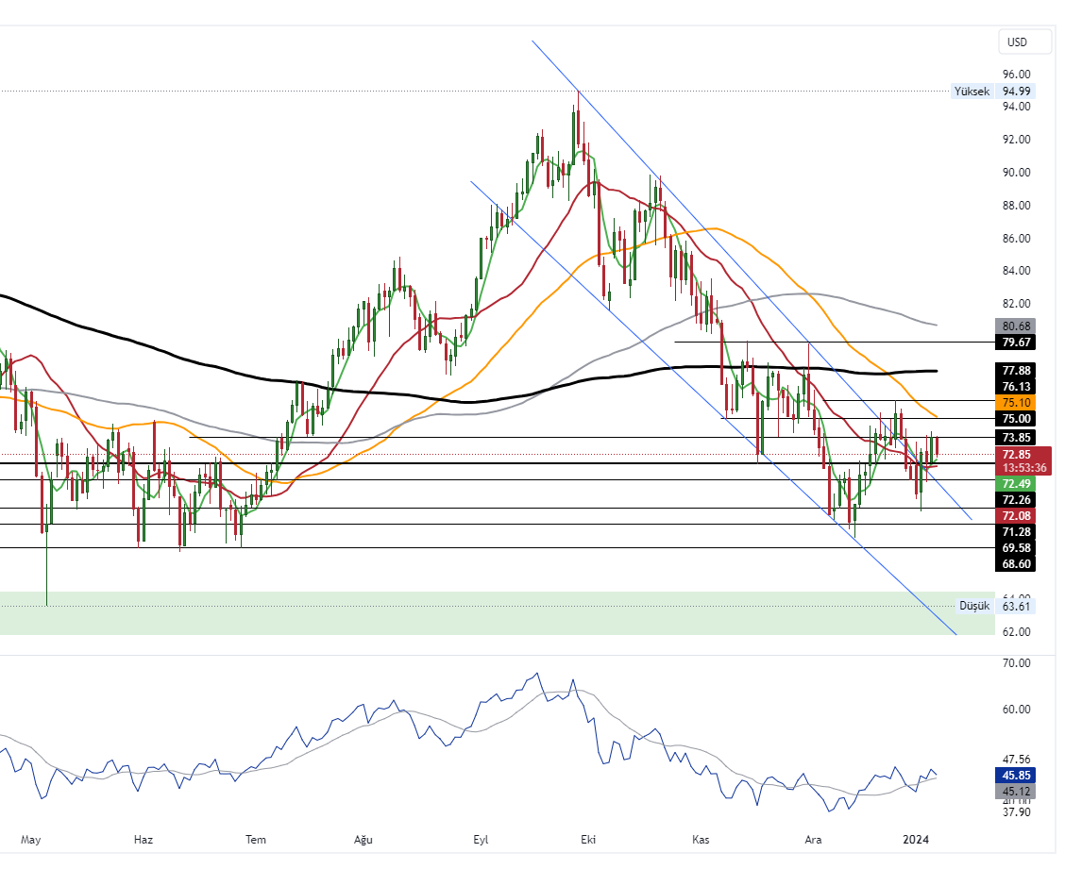
Task: Click the orange 75.10 moving average label
Action: (1016, 402)
